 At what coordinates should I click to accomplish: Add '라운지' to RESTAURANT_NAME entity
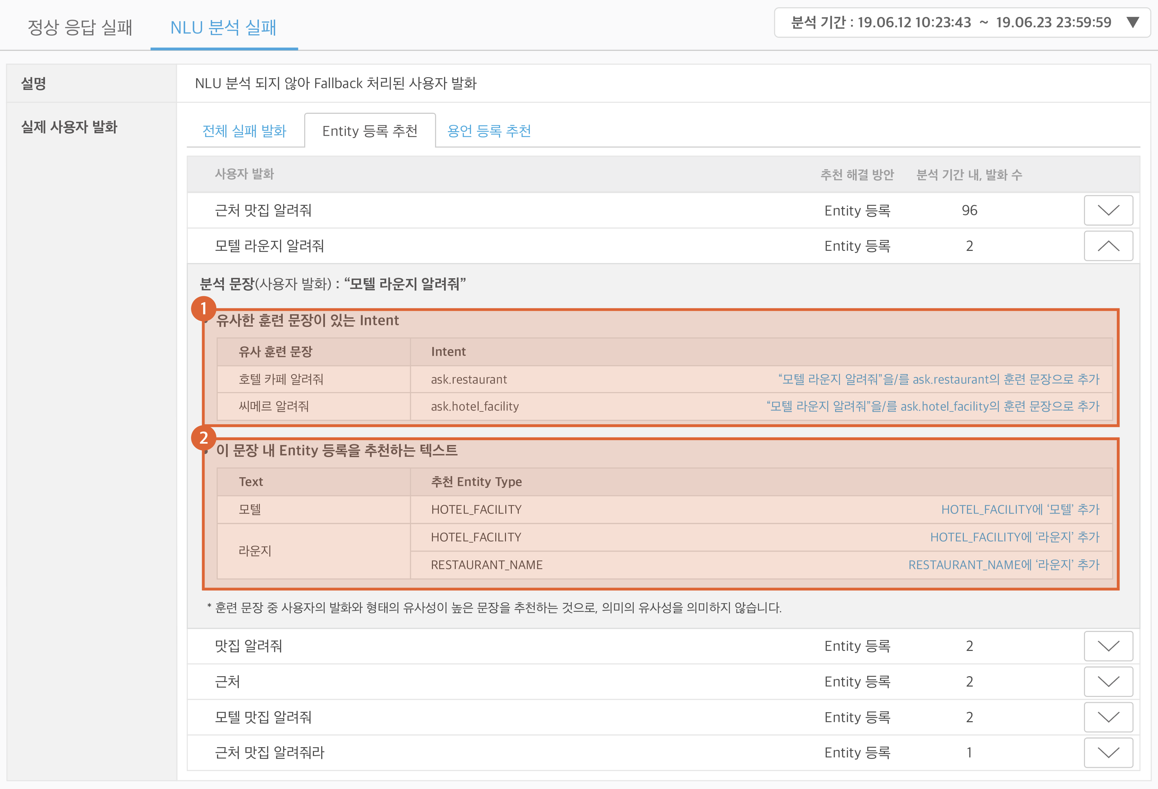[1003, 564]
